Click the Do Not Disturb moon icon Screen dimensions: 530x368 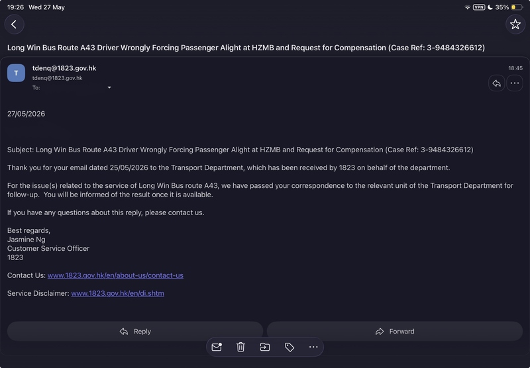pos(490,7)
